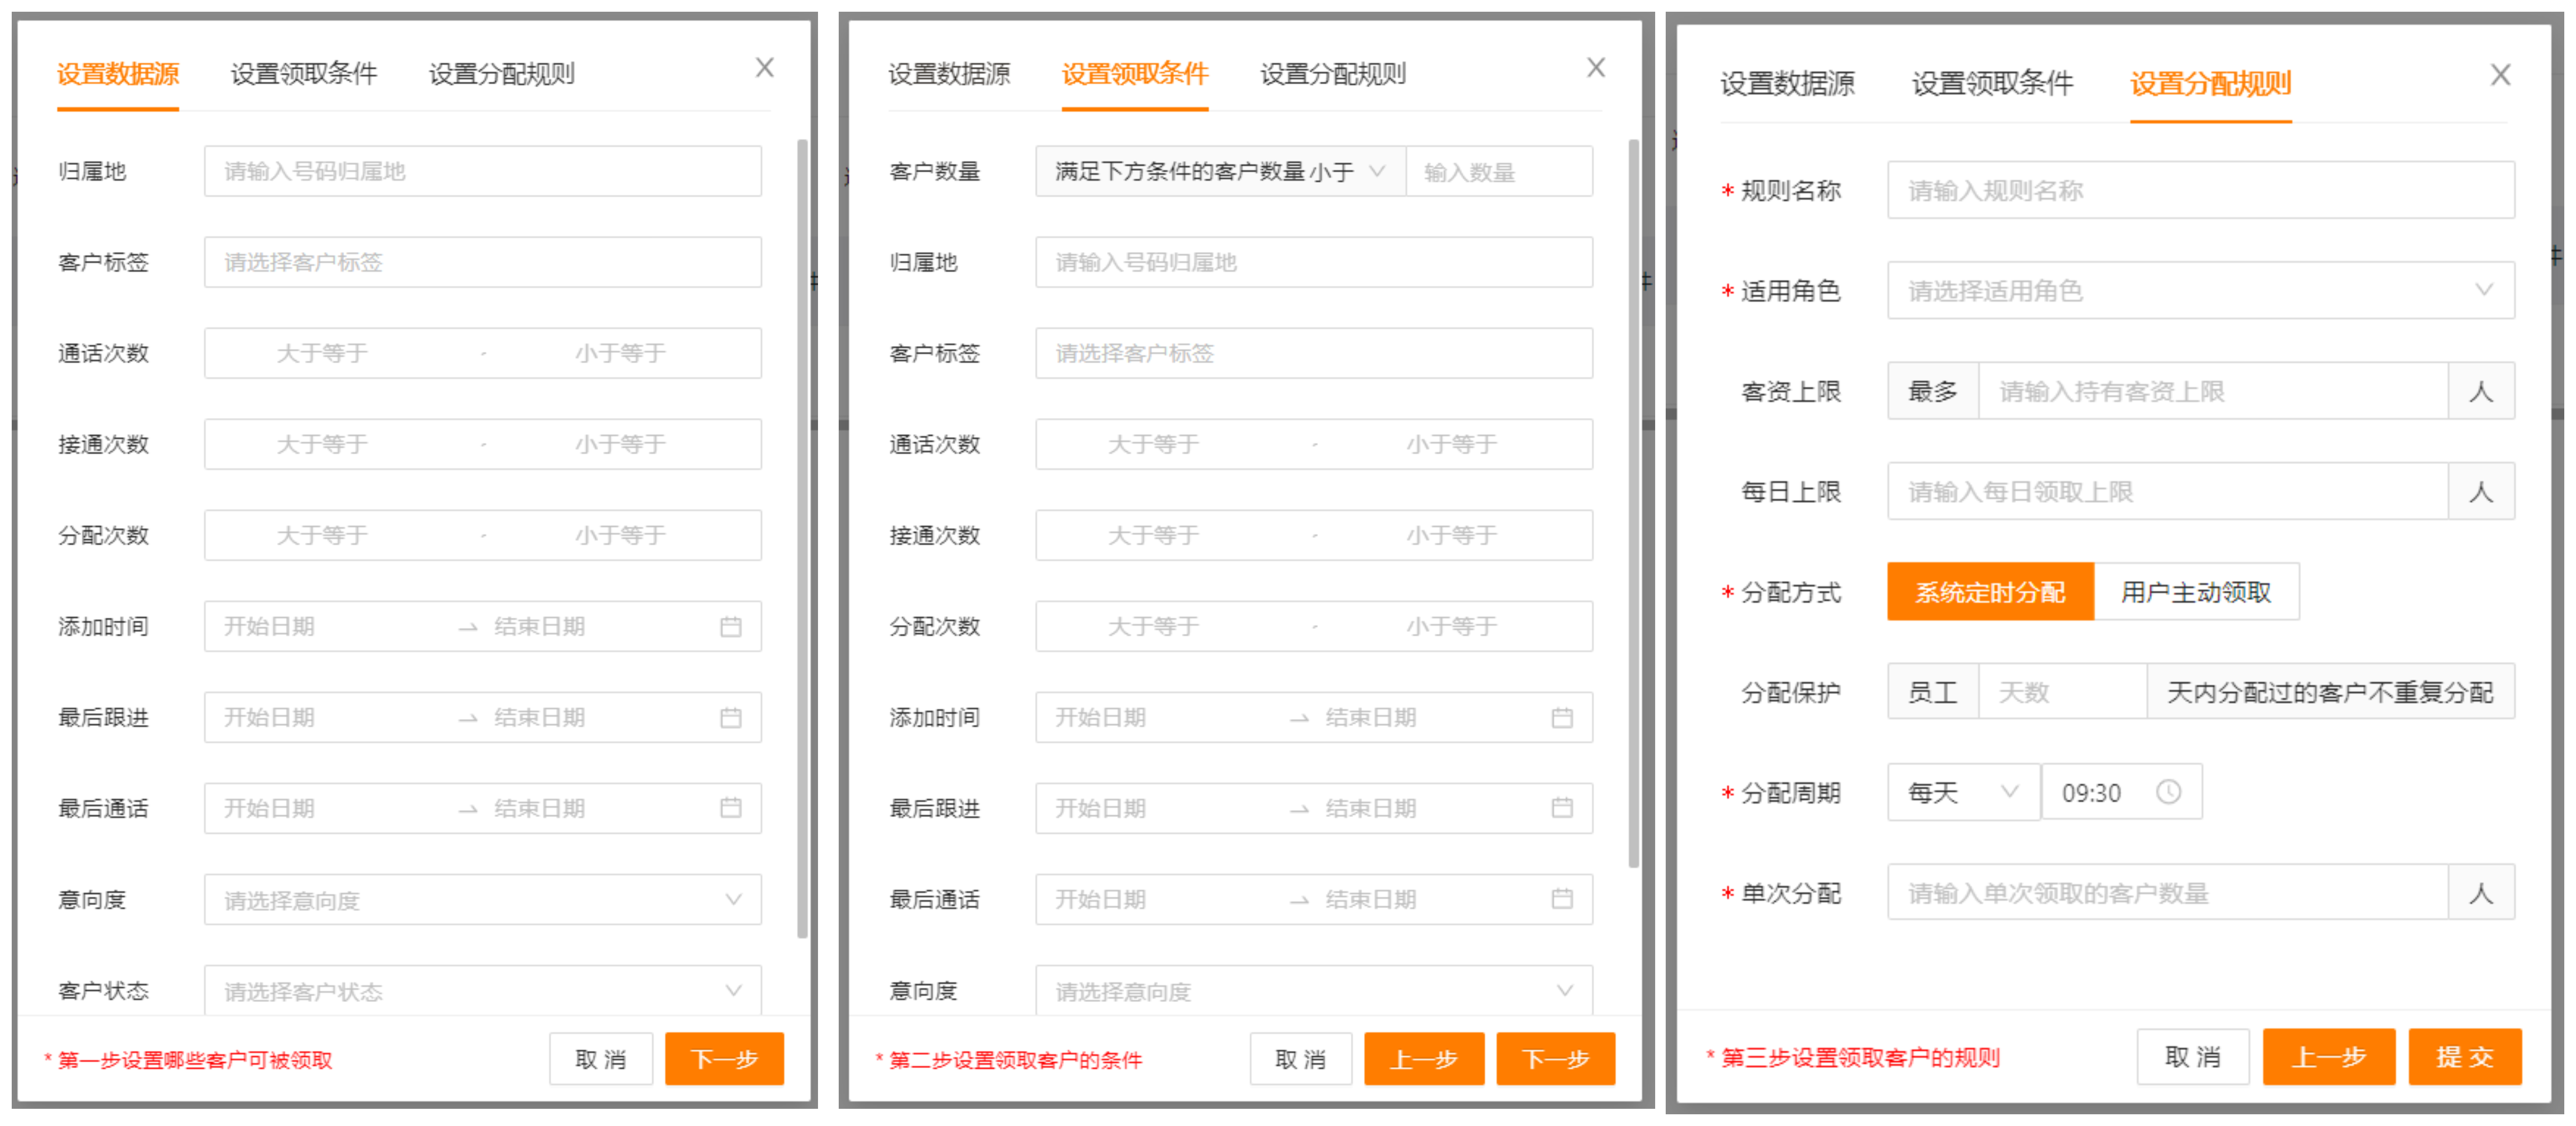The height and width of the screenshot is (1126, 2576).
Task: Click the 提交 submit button
Action: [x=2464, y=1057]
